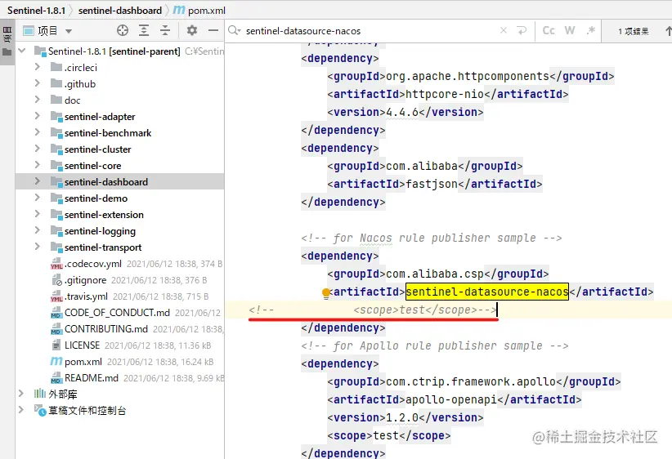Viewport: 672px width, 459px height.
Task: Toggle whole words (W) search option
Action: (x=570, y=30)
